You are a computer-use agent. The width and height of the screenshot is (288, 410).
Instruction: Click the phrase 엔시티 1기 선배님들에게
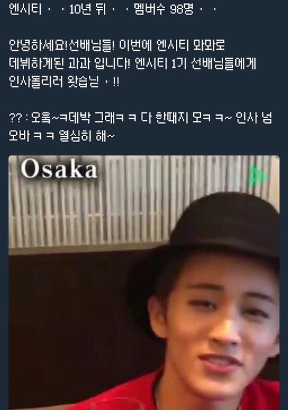pos(196,64)
